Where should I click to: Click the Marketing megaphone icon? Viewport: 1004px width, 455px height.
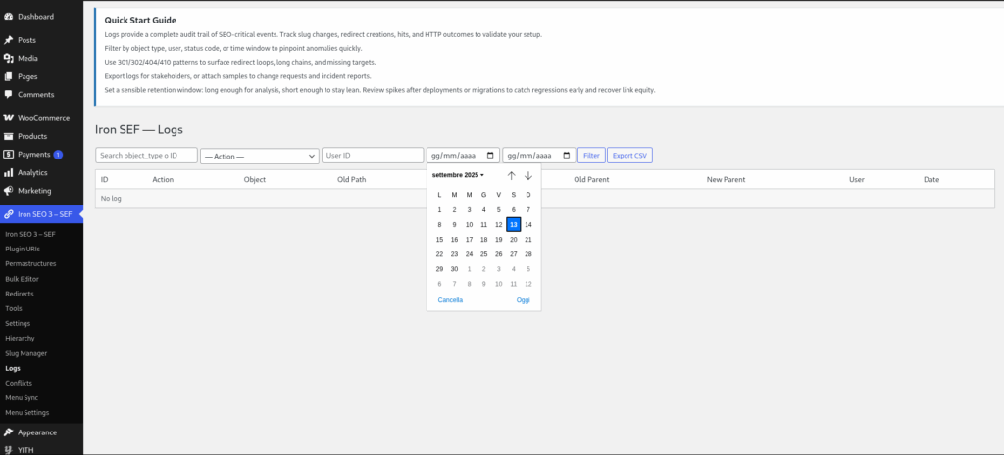click(8, 191)
